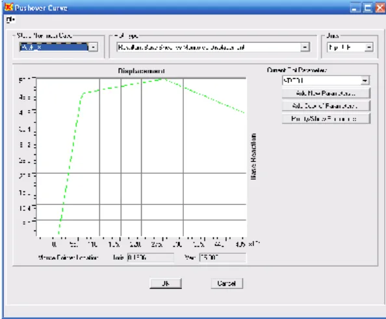Viewport: 386px width, 319px height.
Task: Click the OK button
Action: 166,283
